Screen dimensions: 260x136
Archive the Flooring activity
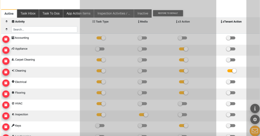(6, 94)
